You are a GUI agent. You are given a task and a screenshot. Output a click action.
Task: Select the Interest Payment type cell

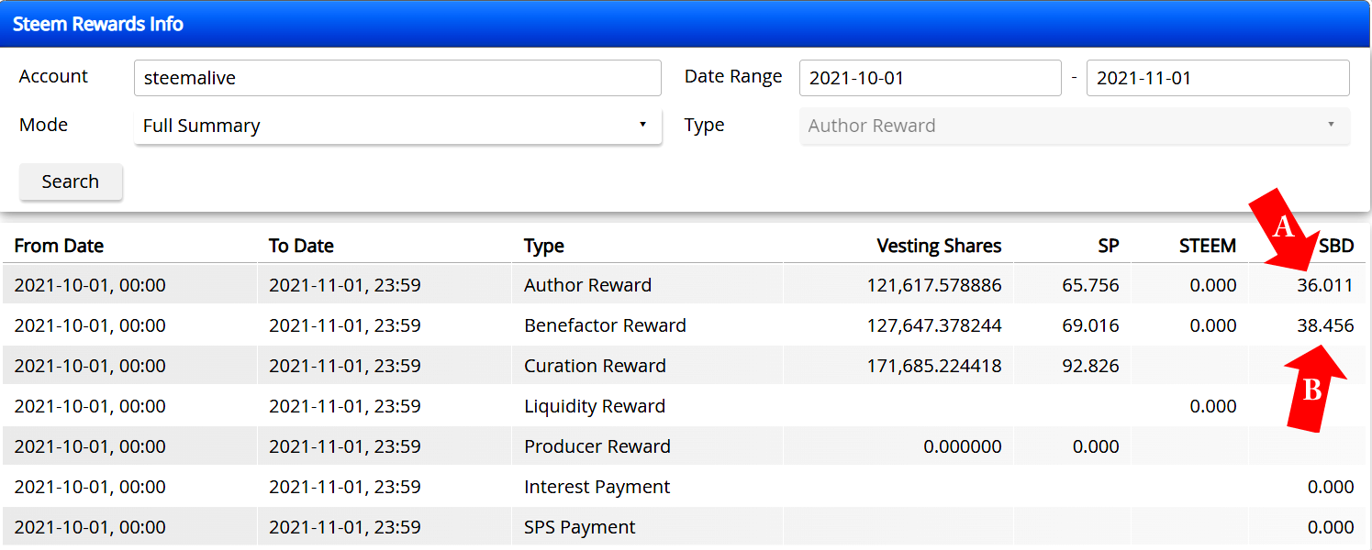click(x=647, y=487)
